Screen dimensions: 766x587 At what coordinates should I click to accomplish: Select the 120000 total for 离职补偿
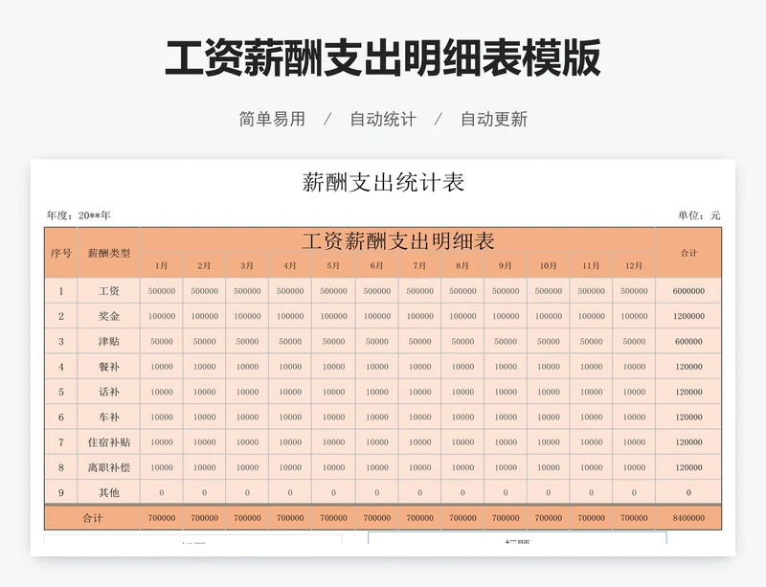click(688, 467)
